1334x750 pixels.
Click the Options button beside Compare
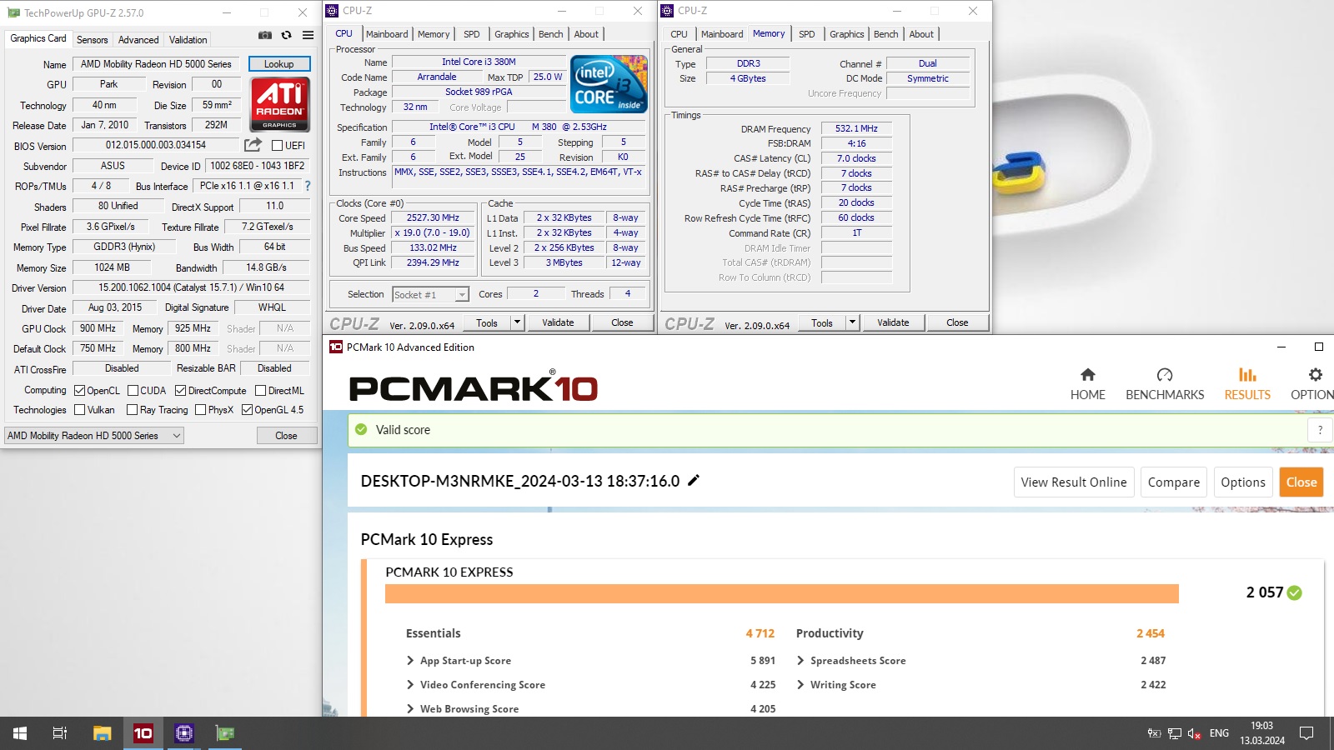pos(1243,482)
